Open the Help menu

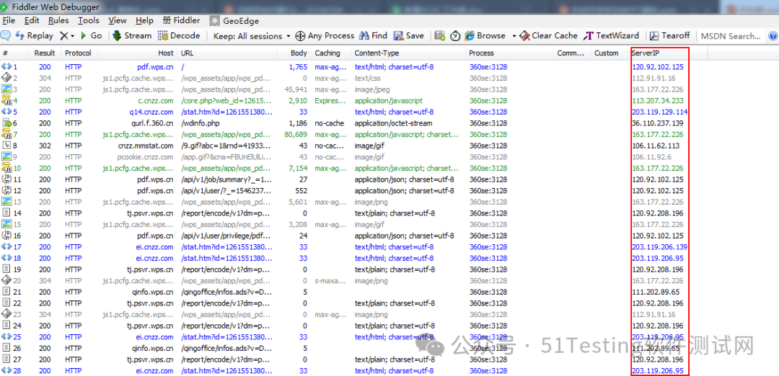[x=144, y=21]
